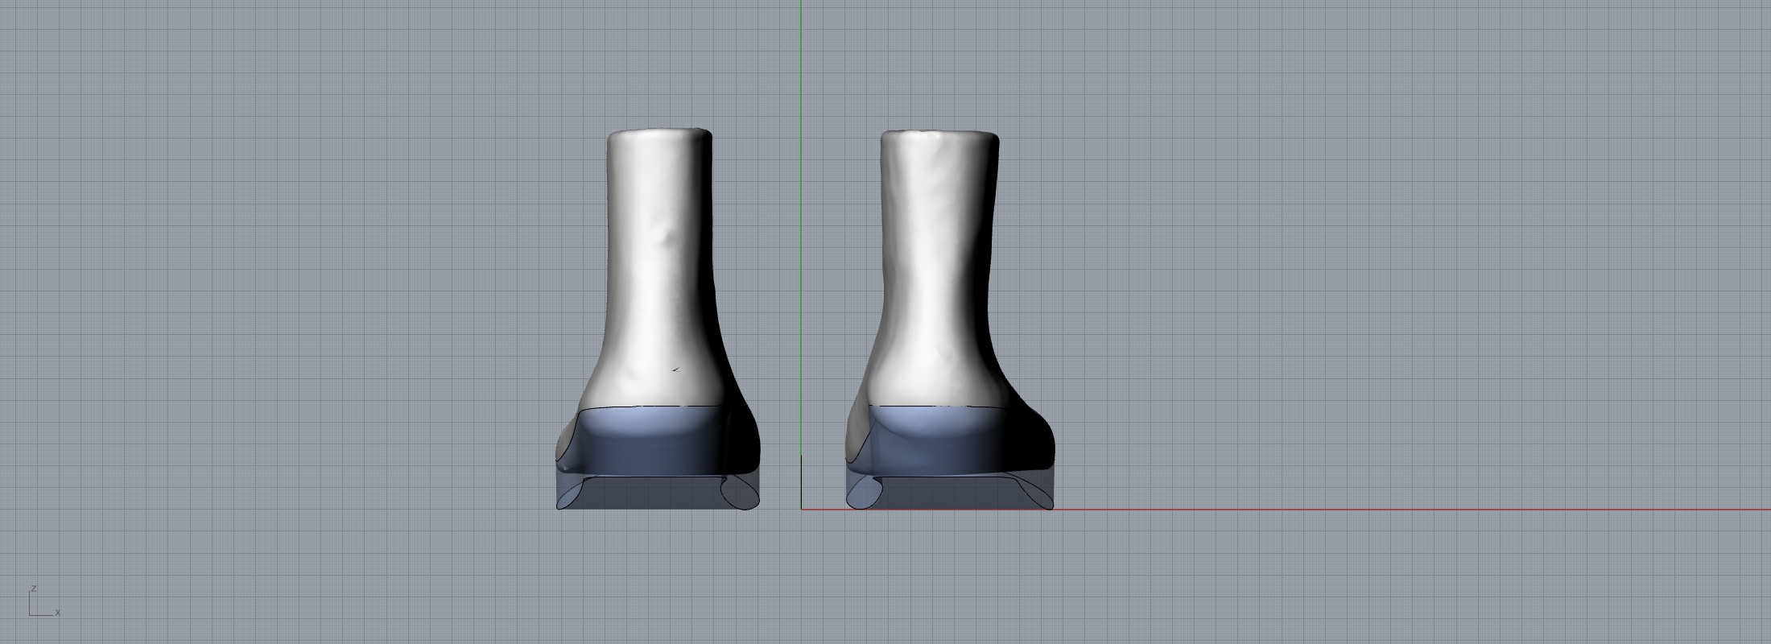Click the top rim of the left leg mesh
1771x644 pixels.
point(658,131)
